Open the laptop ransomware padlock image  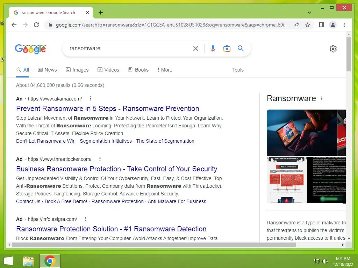(x=302, y=133)
